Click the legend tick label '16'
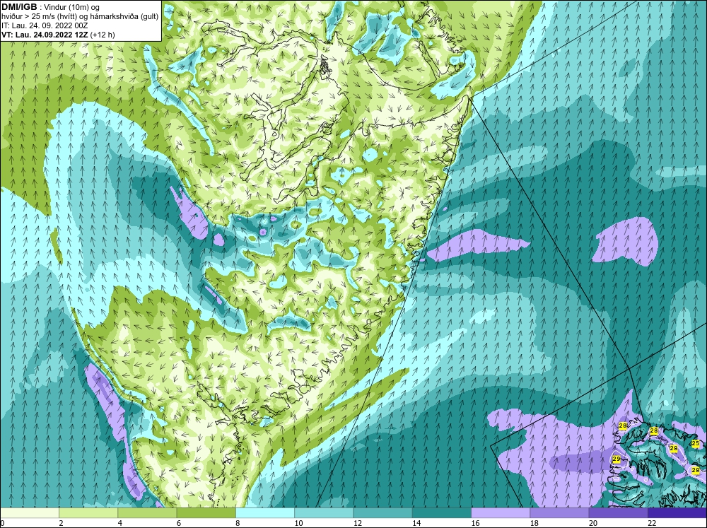707x528 pixels. pyautogui.click(x=475, y=523)
